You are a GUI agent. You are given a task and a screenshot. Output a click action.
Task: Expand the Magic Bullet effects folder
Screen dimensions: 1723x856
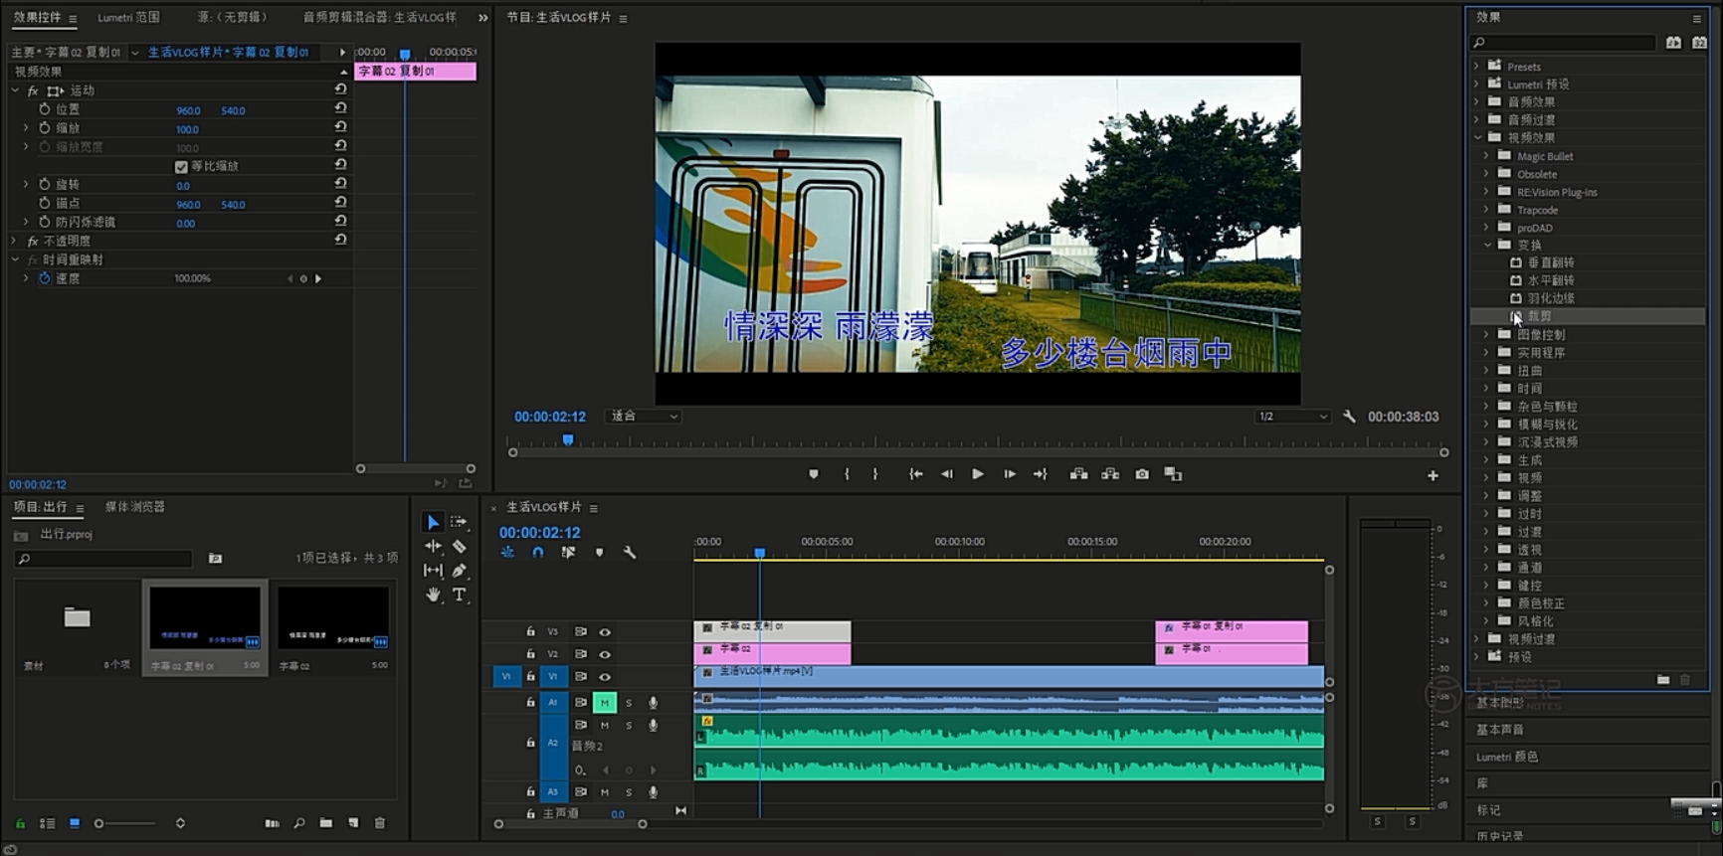(1486, 156)
